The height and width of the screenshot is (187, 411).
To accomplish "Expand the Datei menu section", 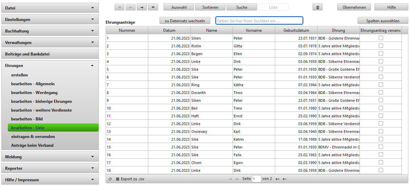I will tap(50, 8).
